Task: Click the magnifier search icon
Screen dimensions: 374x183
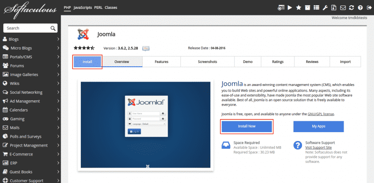Action: pyautogui.click(x=53, y=28)
